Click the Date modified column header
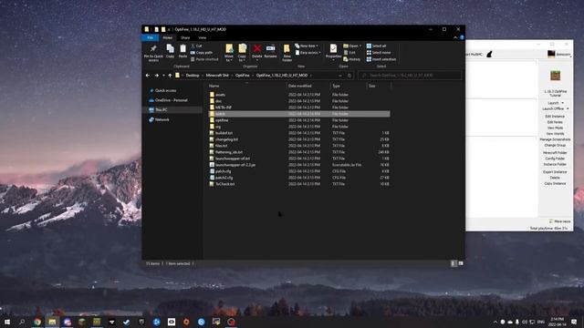584x328 pixels. (x=300, y=86)
